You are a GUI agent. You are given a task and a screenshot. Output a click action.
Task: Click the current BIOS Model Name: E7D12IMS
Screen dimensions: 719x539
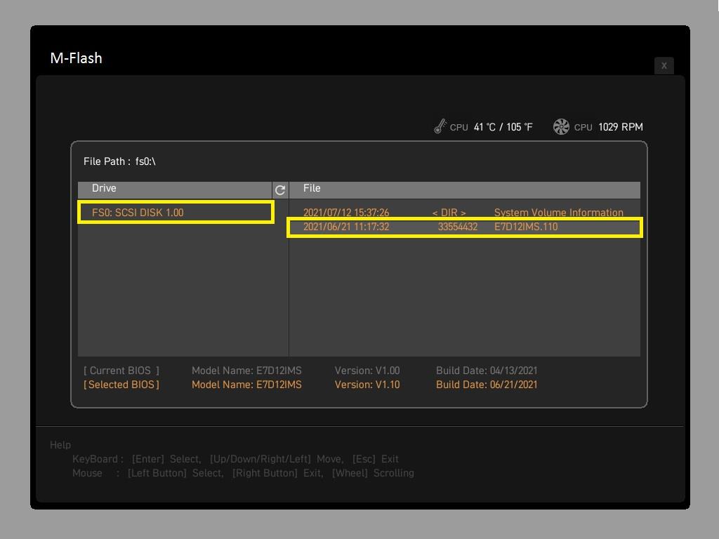coord(246,371)
